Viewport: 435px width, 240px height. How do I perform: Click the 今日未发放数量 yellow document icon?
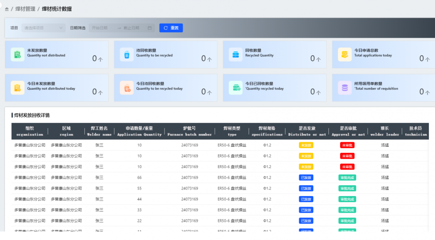pos(17,88)
